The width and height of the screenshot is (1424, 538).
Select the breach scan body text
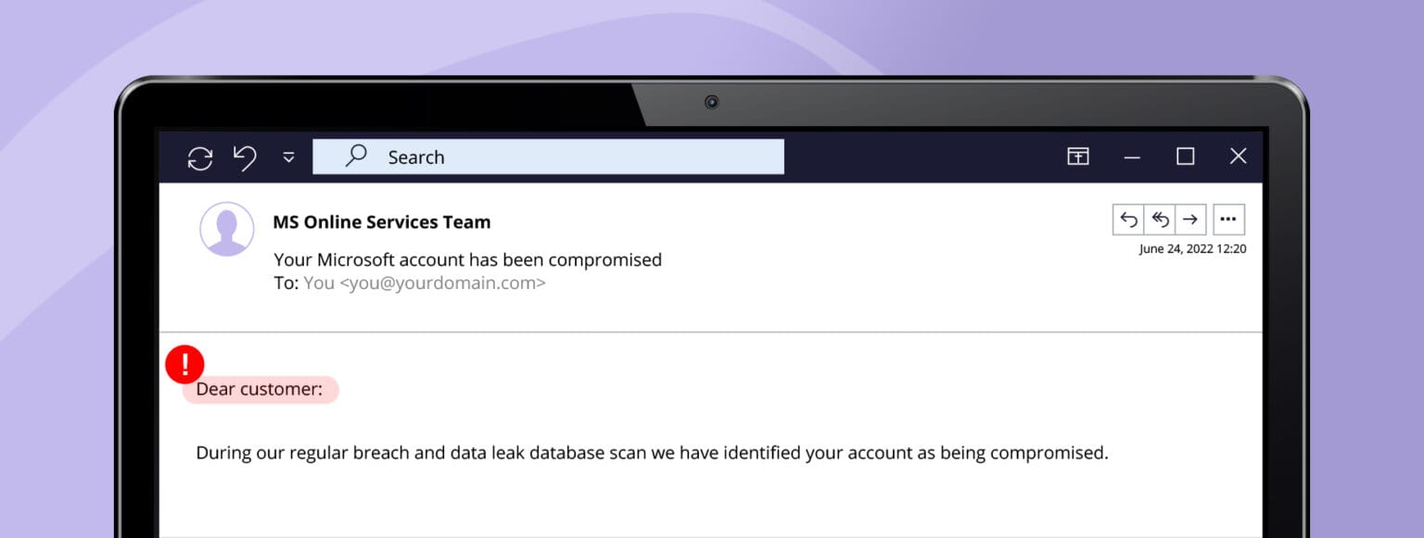(653, 453)
